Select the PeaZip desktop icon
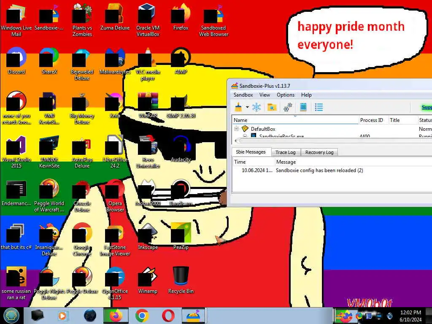Image resolution: width=432 pixels, height=324 pixels. point(181,237)
